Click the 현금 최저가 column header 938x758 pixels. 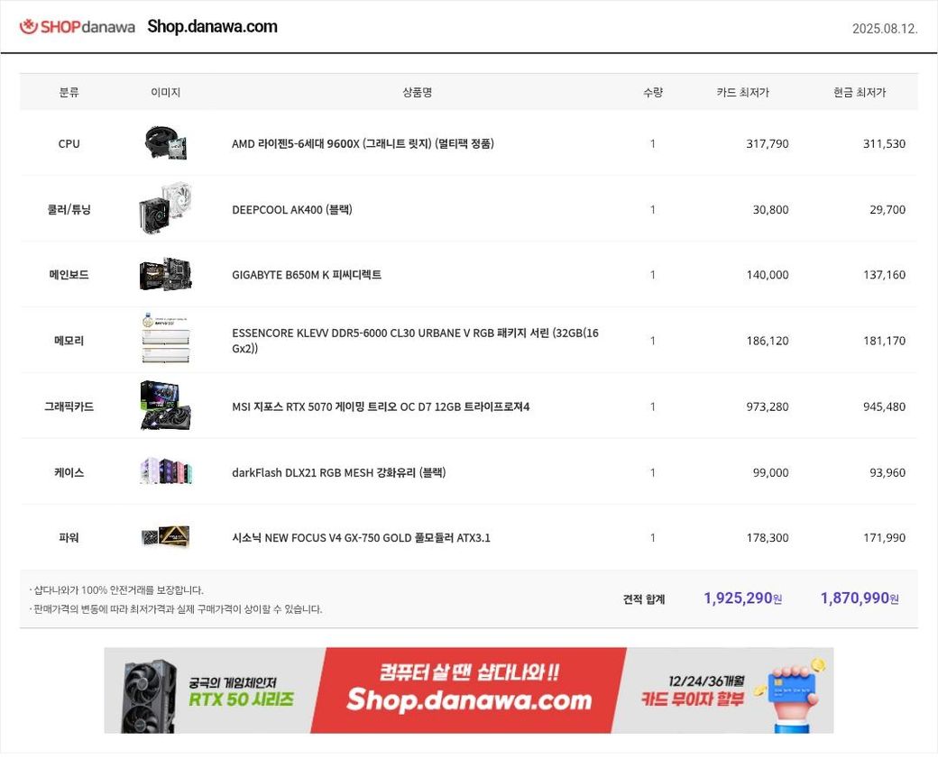860,93
